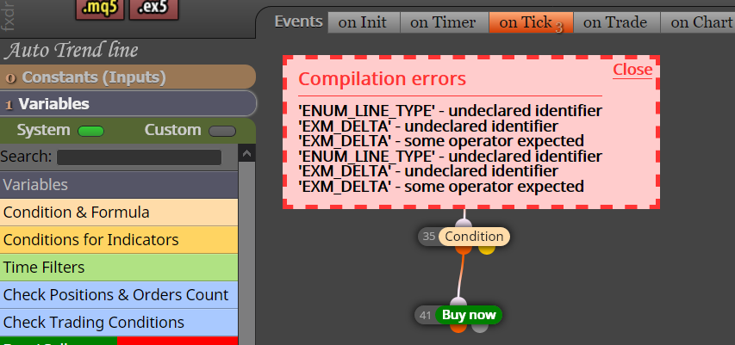Expand the Constants (Inputs) section
This screenshot has height=345, width=735.
(128, 77)
